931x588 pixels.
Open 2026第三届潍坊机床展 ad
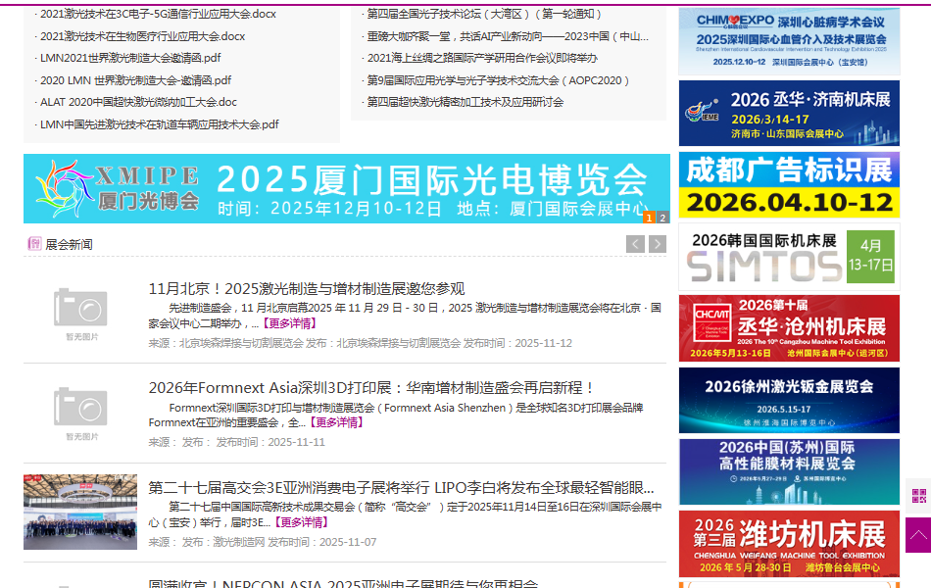(789, 544)
